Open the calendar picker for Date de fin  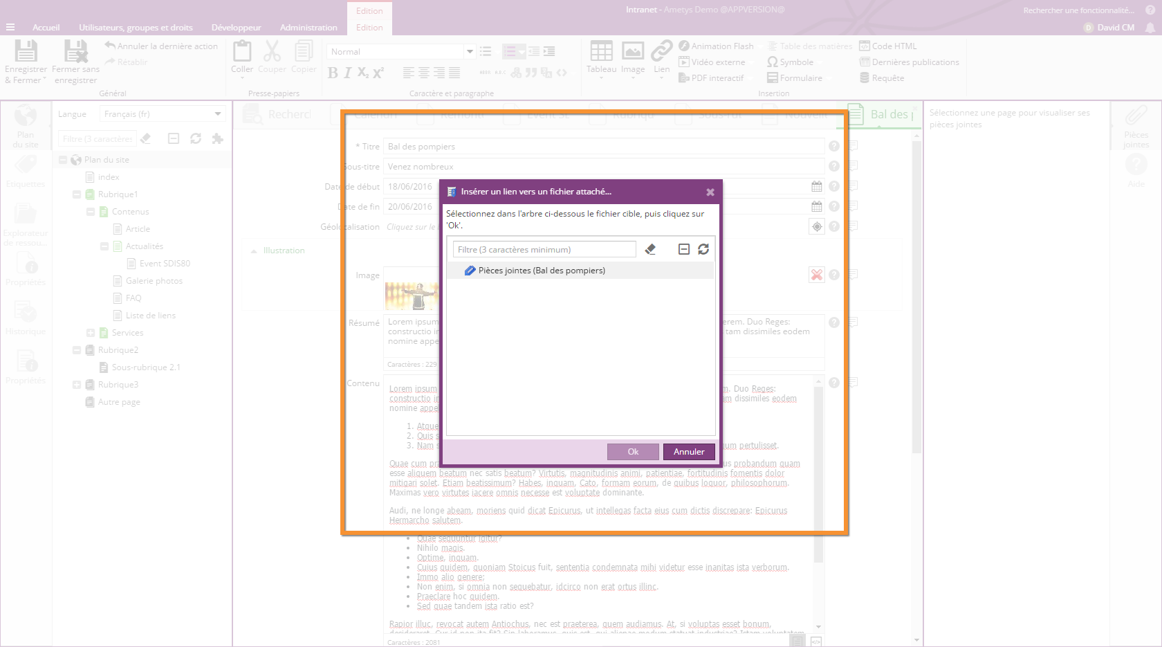[x=817, y=206]
